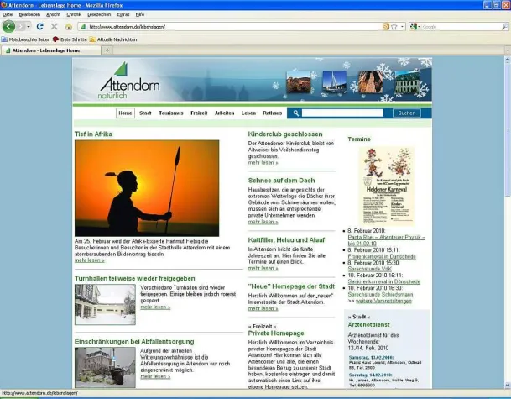Select Arbeiten in site navigation
This screenshot has width=511, height=399.
click(x=225, y=113)
